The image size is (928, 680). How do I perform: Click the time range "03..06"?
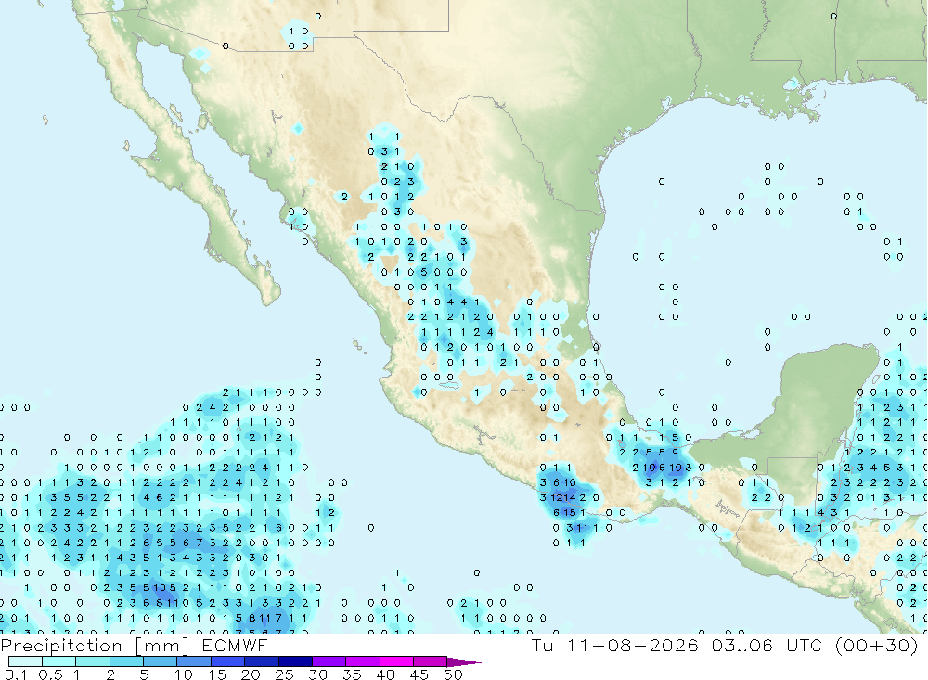742,645
